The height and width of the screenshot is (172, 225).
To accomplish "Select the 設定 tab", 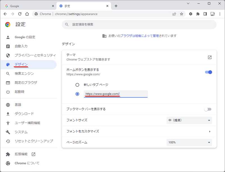I will click(84, 6).
